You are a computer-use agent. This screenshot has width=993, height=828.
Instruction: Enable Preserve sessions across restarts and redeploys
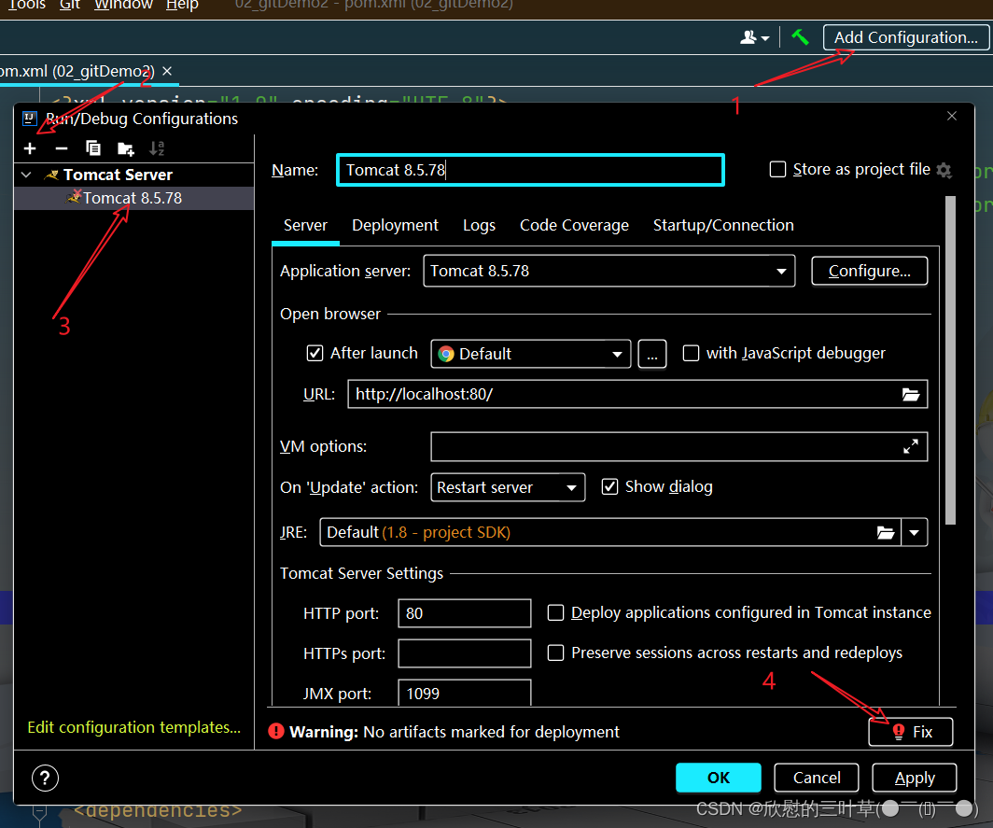pos(555,653)
